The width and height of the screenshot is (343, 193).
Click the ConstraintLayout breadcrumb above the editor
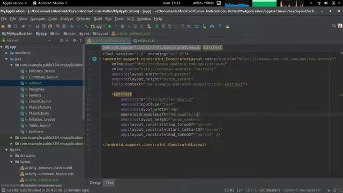[x=151, y=47]
